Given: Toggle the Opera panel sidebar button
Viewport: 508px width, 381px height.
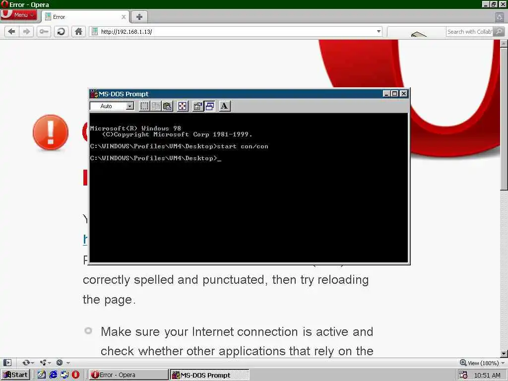Looking at the screenshot, I should 7,363.
